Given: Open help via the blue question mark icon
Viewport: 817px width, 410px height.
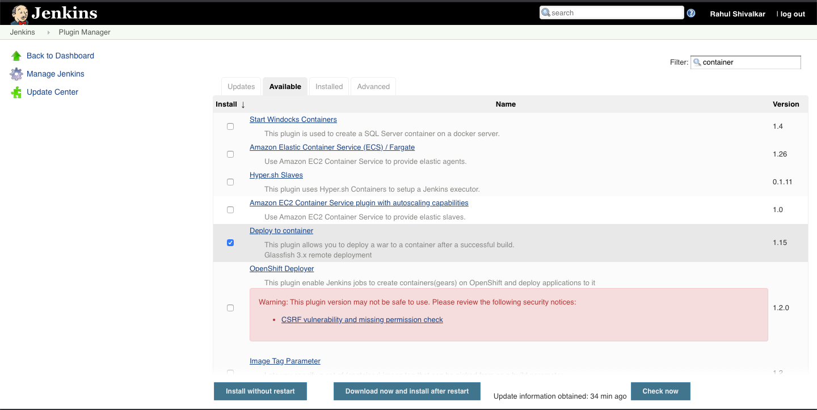Looking at the screenshot, I should click(690, 12).
